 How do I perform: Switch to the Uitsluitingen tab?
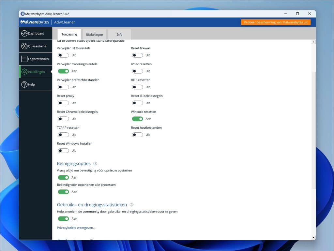click(x=94, y=35)
